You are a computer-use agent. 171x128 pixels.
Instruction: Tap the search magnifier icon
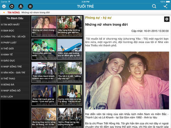coord(154,6)
